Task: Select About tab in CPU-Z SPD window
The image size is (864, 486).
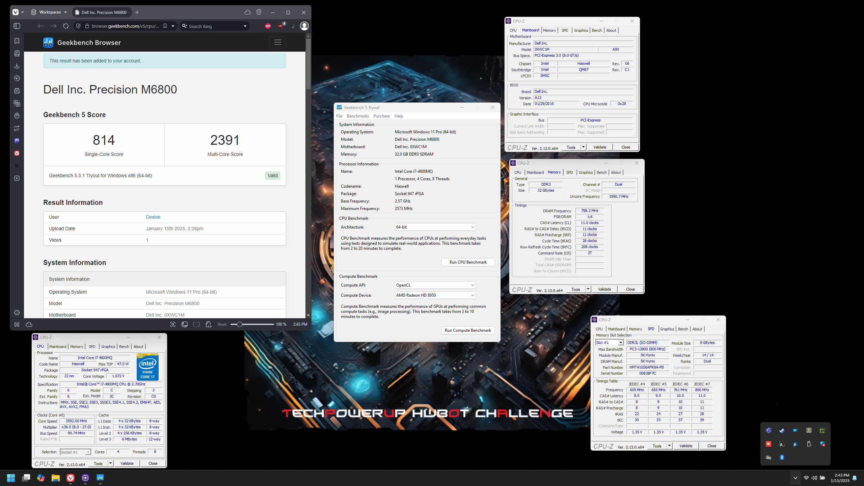Action: click(x=697, y=329)
